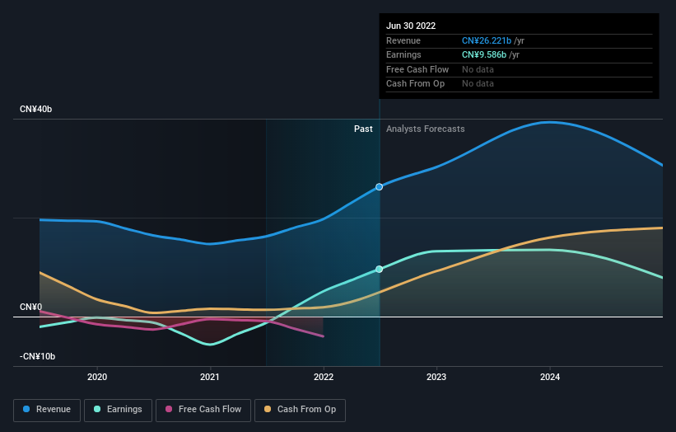
Task: Toggle the Revenue legend button
Action: (x=47, y=410)
